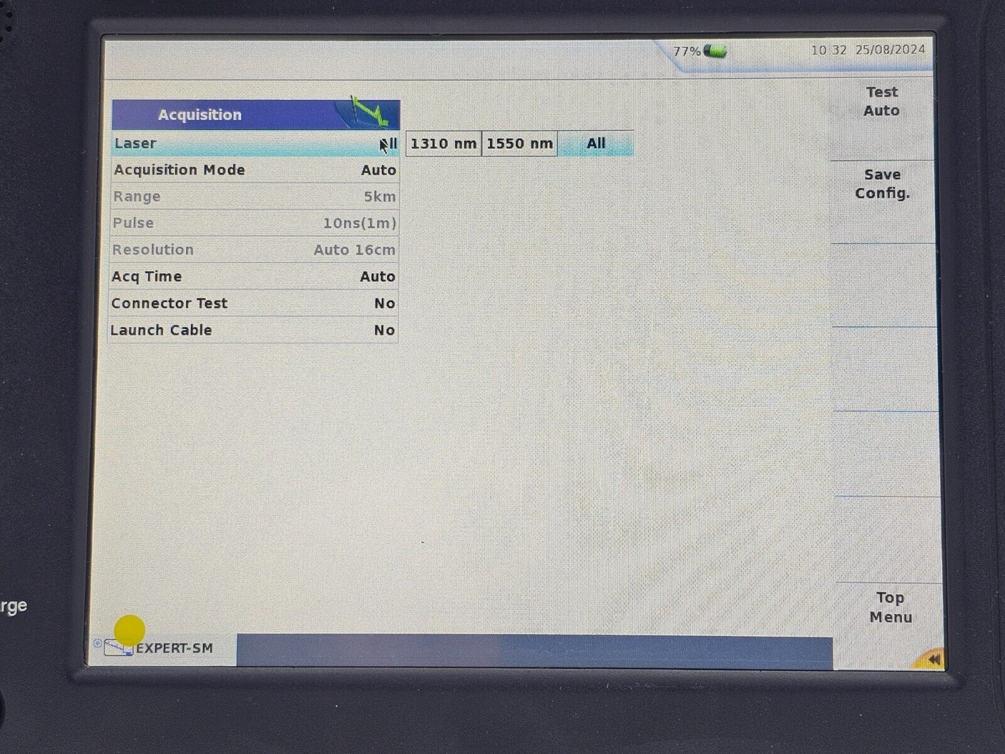Viewport: 1005px width, 754px height.
Task: Go to Top Menu
Action: 890,607
